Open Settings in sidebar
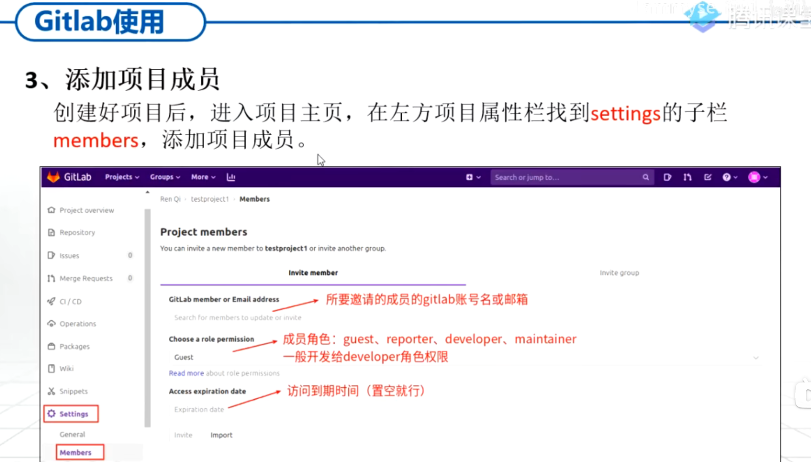 [x=74, y=414]
